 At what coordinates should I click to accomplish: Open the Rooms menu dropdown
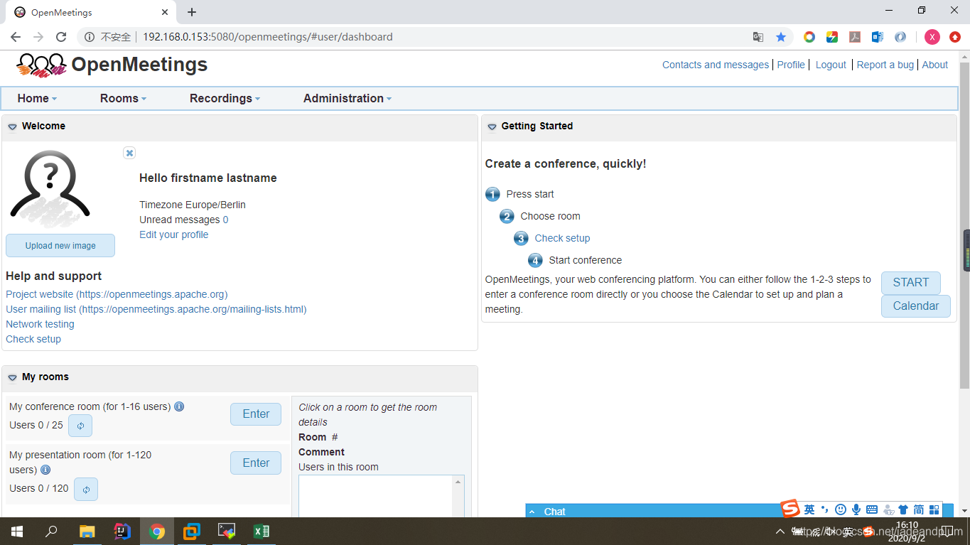pos(123,98)
